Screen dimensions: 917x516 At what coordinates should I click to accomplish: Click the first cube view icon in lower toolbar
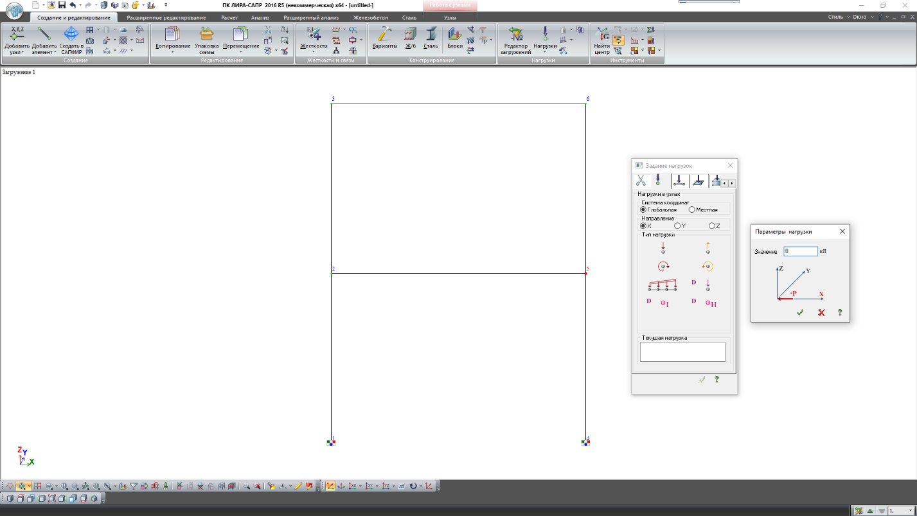10,498
